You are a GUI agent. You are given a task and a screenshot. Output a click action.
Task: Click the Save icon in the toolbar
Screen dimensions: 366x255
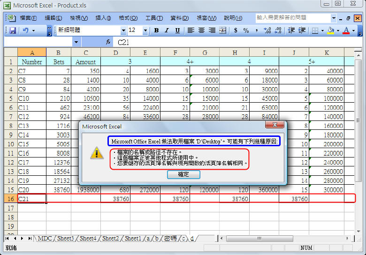[x=13, y=30]
